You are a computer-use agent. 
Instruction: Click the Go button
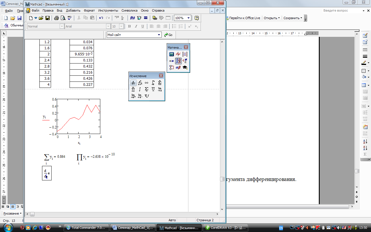click(x=168, y=35)
